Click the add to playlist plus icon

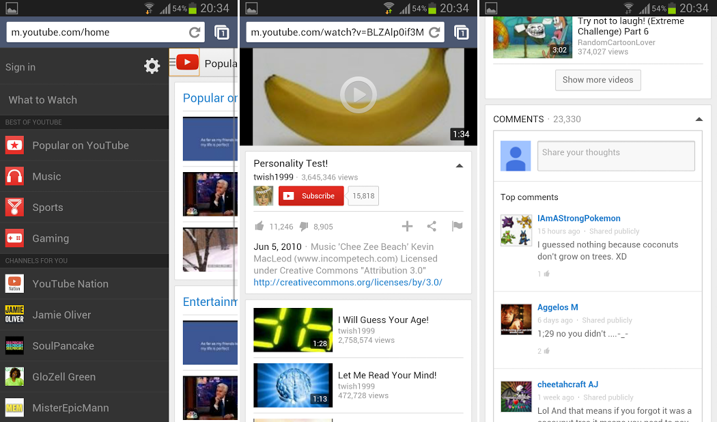[407, 227]
